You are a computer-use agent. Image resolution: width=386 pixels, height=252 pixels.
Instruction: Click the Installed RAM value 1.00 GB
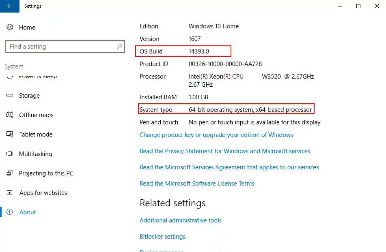tap(198, 97)
